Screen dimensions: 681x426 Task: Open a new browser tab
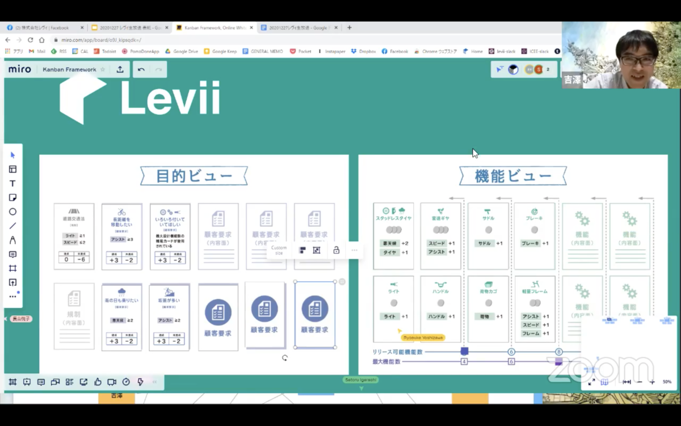point(349,27)
